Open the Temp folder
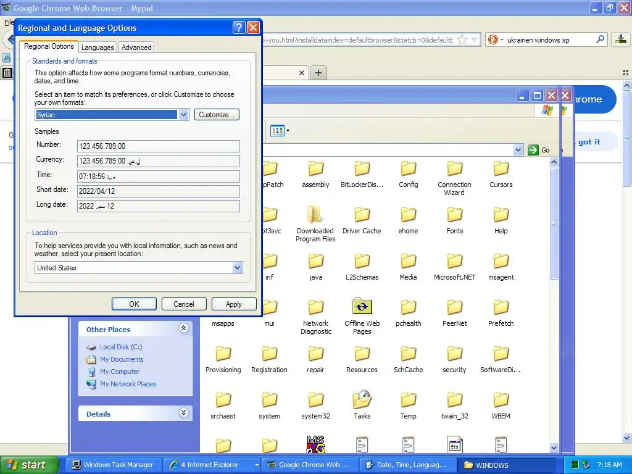 coord(409,405)
